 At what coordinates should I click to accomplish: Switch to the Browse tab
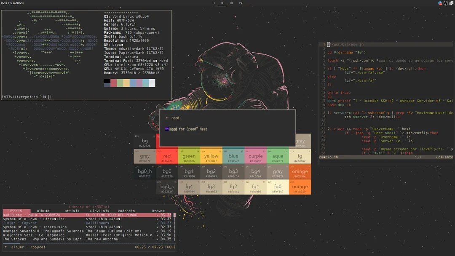[x=158, y=211]
